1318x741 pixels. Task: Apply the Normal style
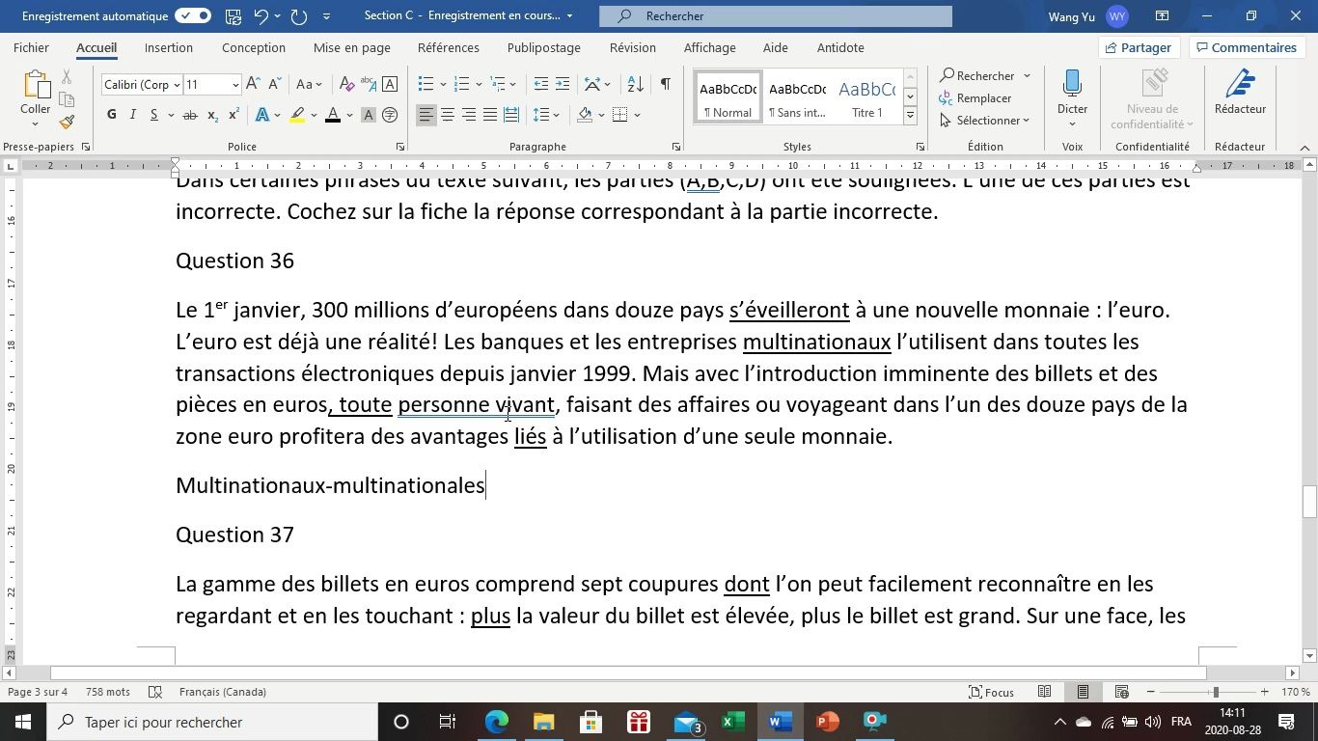tap(728, 97)
